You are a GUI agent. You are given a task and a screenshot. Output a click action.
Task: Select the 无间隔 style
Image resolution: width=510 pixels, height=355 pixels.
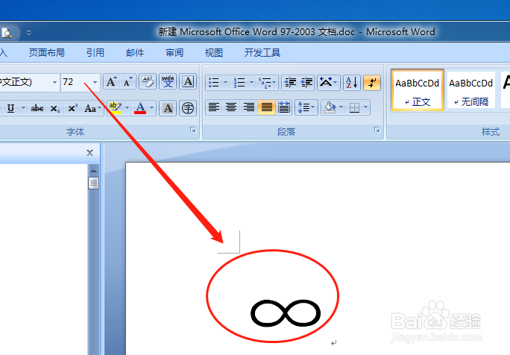[471, 89]
